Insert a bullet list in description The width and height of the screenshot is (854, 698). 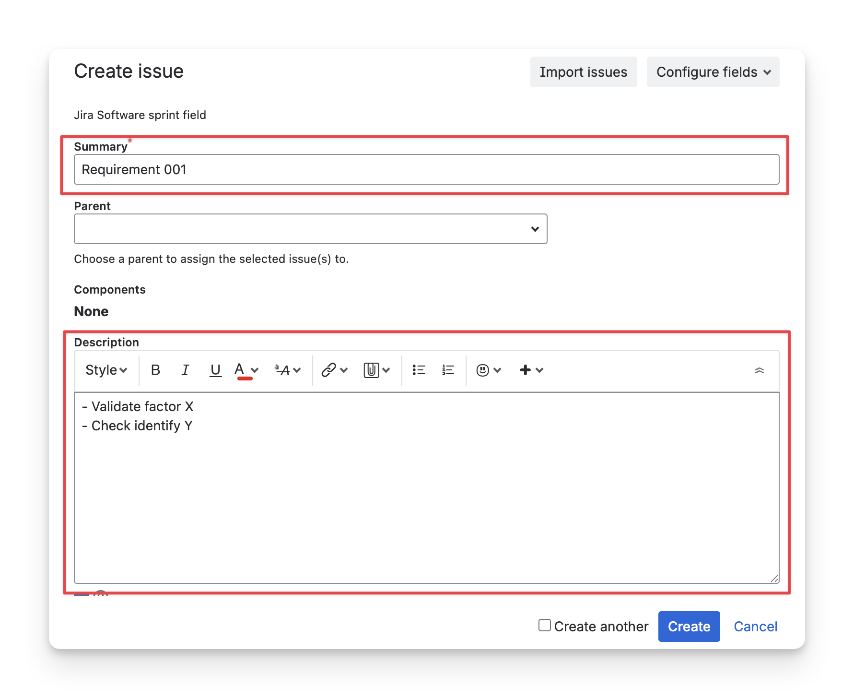click(419, 370)
